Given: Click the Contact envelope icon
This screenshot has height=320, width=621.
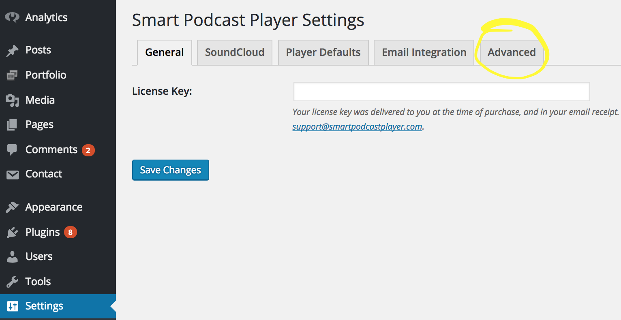Looking at the screenshot, I should 13,175.
